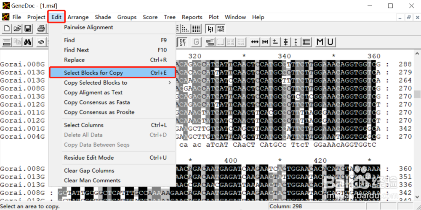Open the Shade menu
Screen dimensions: 421x210
[x=103, y=17]
